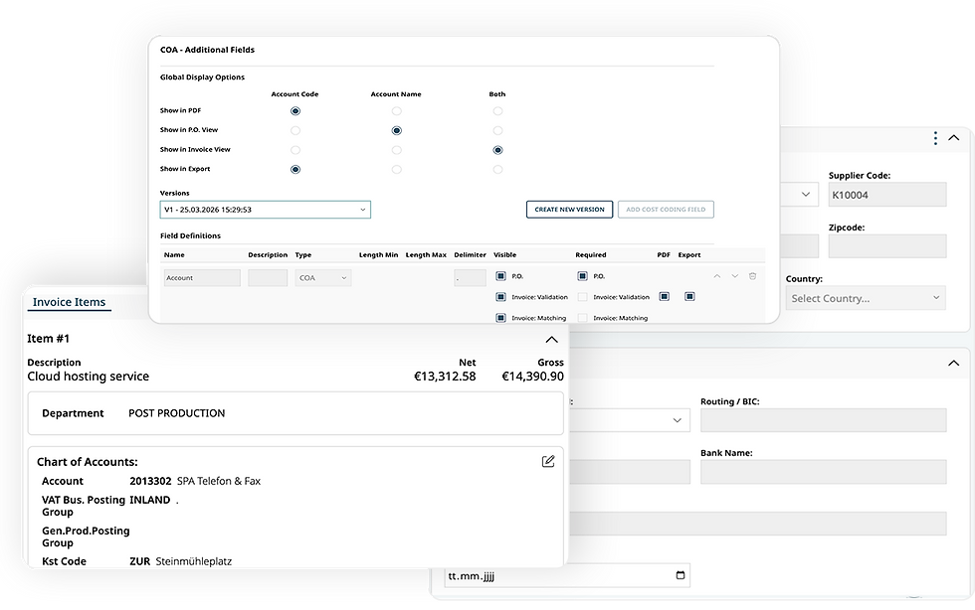Screen dimensions: 975x610
Task: Move the Account field definition up
Action: click(x=717, y=276)
